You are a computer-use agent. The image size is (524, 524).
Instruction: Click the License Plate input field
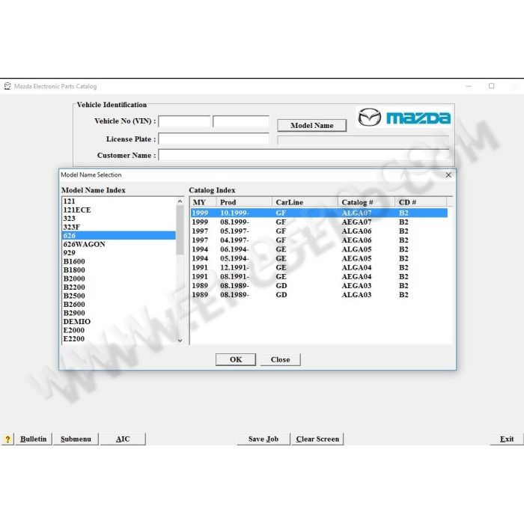click(x=213, y=138)
